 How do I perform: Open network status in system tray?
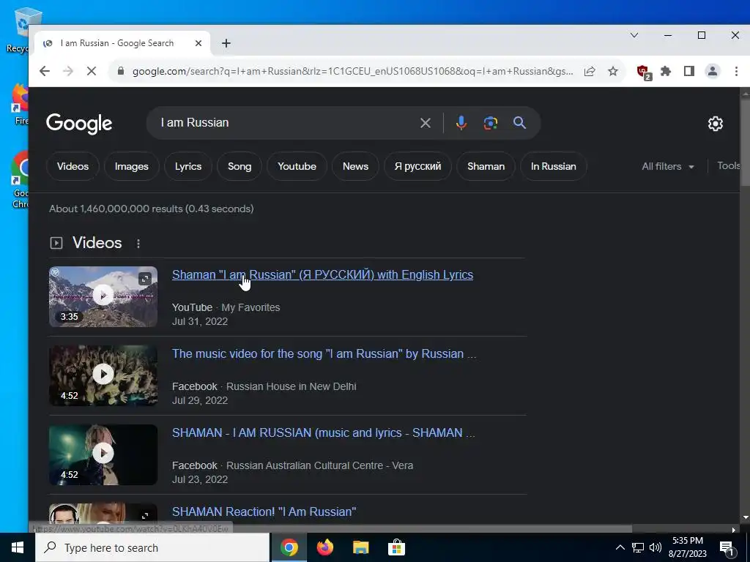click(x=638, y=547)
